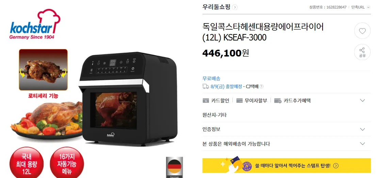Click the 8/9(금) 출발예정 text
391x178 pixels.
pyautogui.click(x=226, y=86)
